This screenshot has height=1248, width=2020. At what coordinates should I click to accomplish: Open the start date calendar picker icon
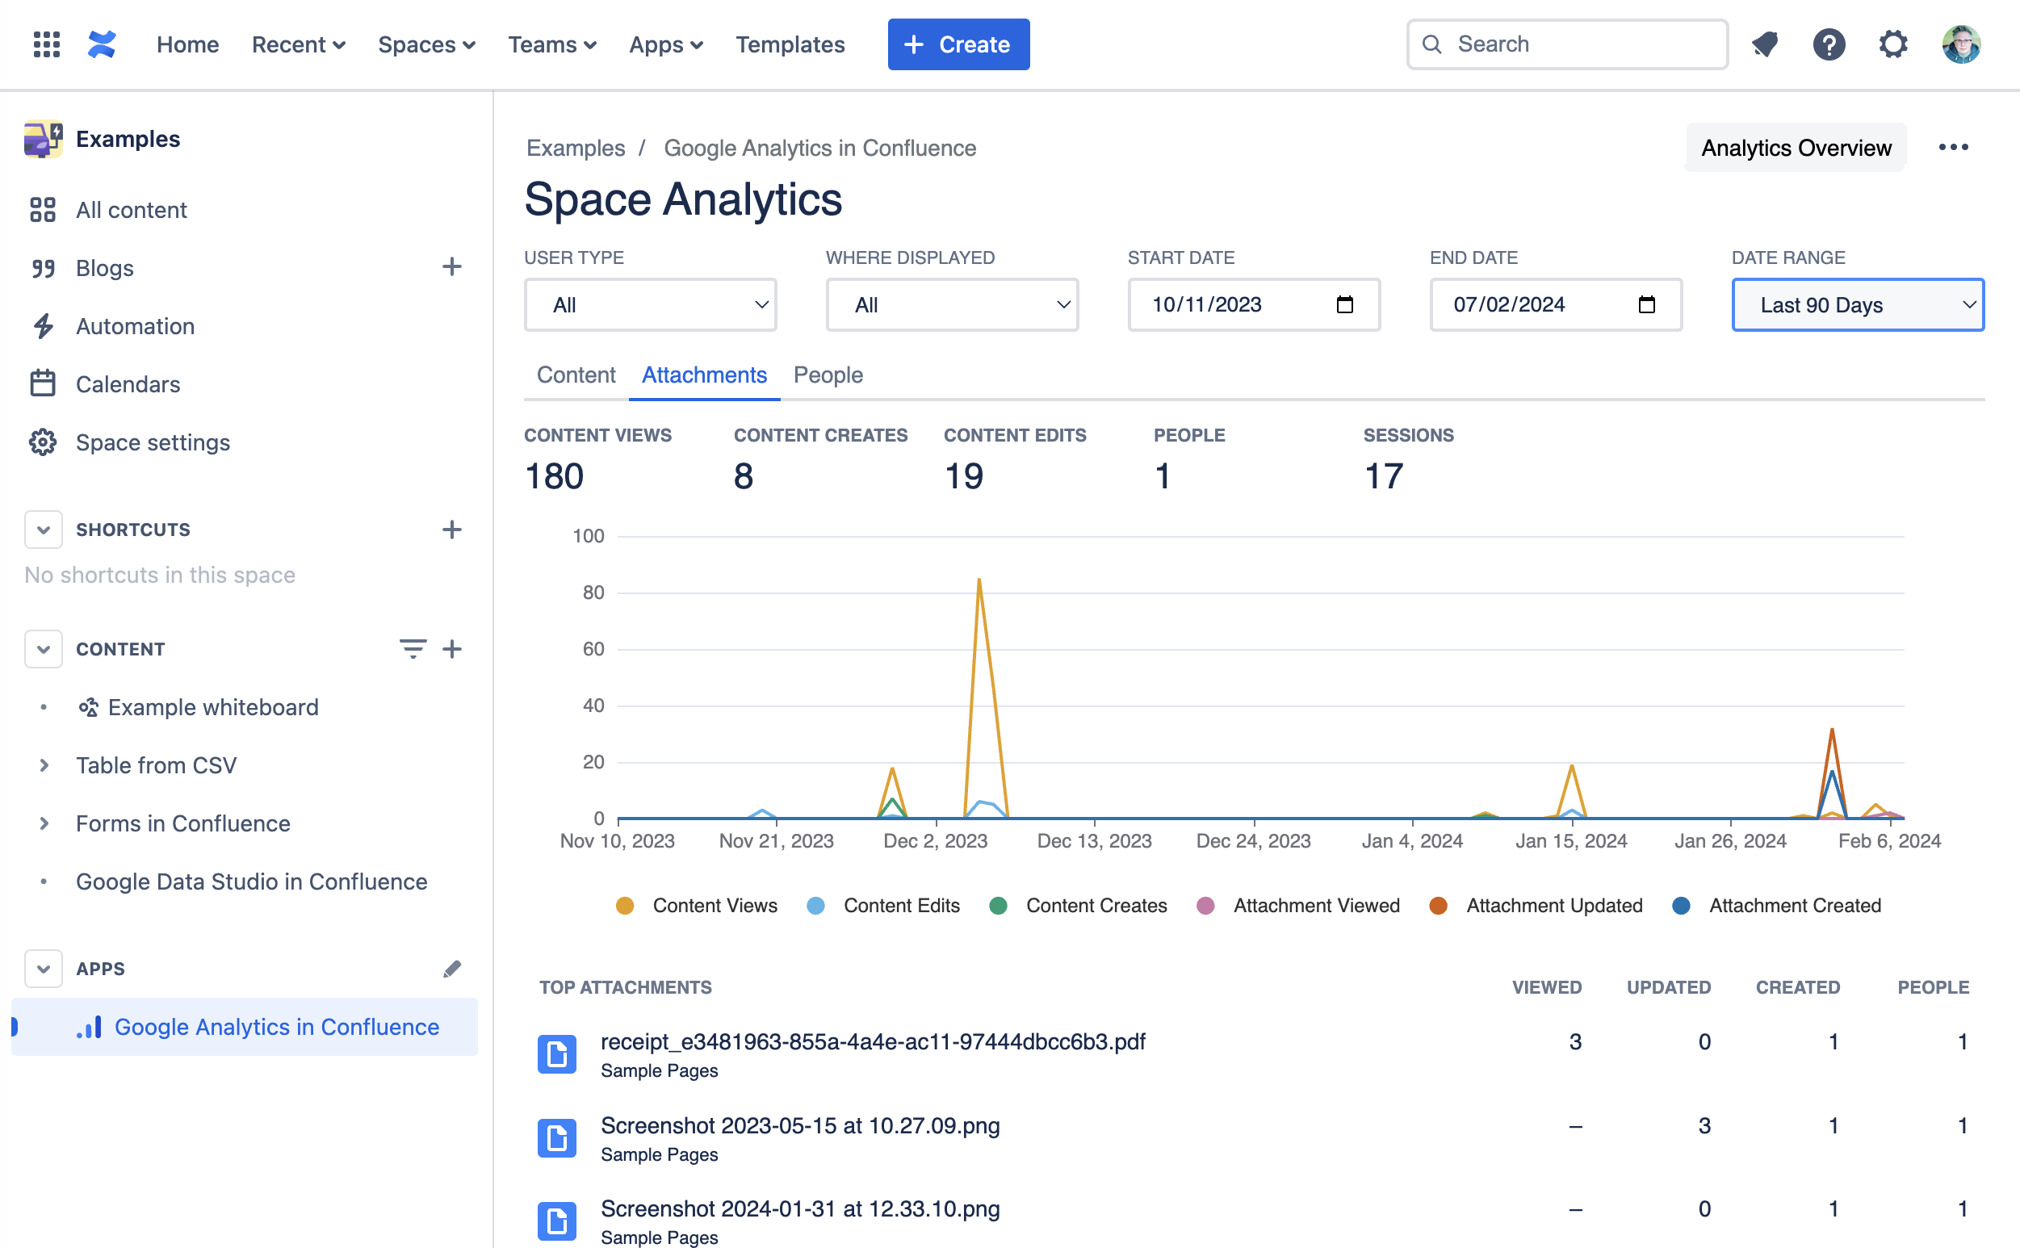point(1345,304)
